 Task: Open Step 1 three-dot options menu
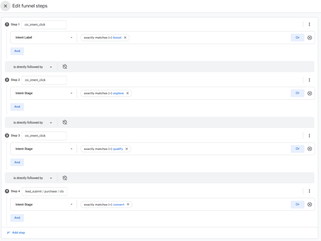pos(309,24)
